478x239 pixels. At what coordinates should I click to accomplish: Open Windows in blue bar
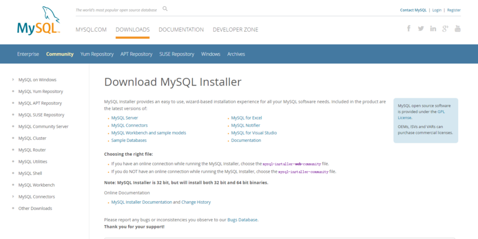(211, 54)
